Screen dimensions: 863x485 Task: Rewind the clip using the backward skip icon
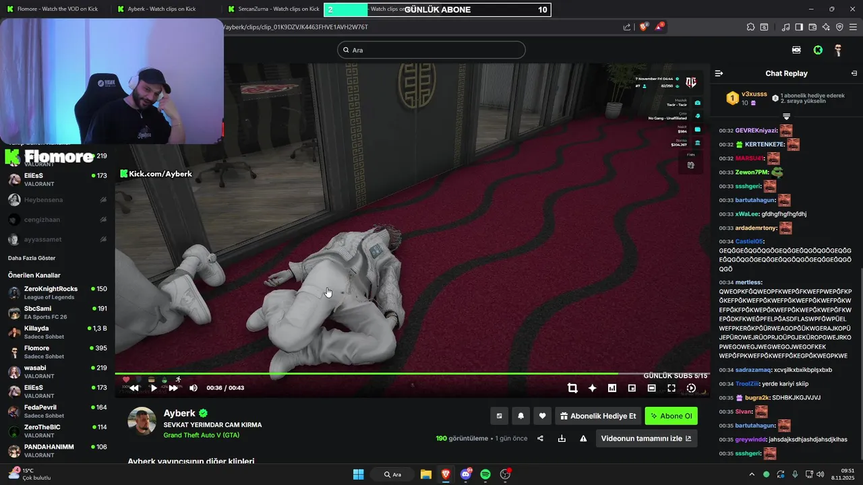pyautogui.click(x=134, y=388)
